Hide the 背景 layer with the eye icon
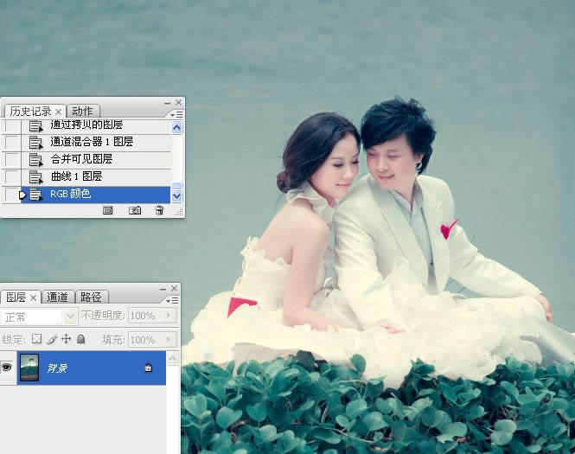Image resolution: width=575 pixels, height=454 pixels. 8,368
